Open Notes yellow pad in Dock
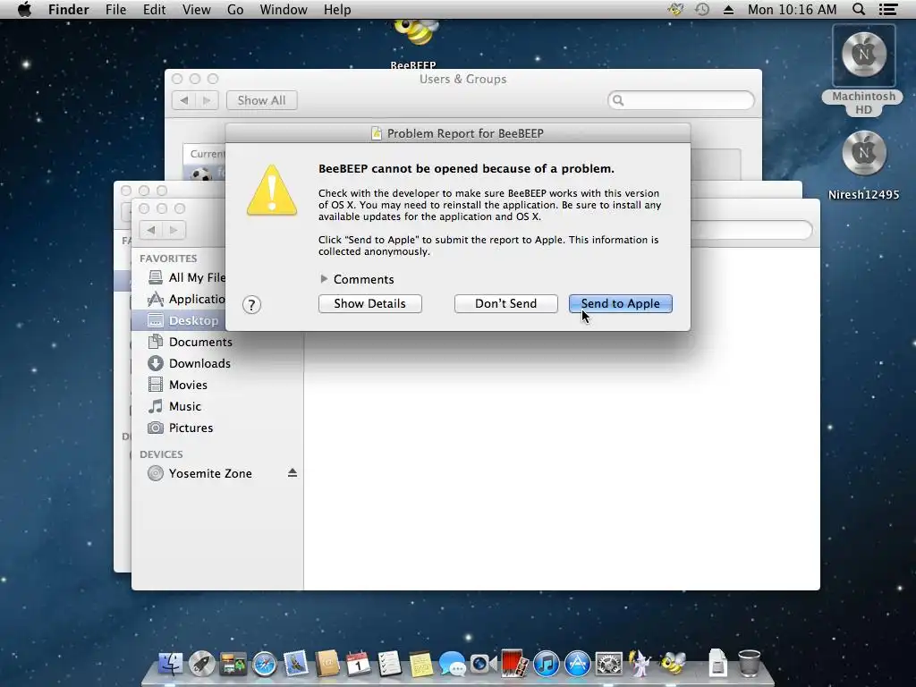This screenshot has width=916, height=687. (420, 665)
